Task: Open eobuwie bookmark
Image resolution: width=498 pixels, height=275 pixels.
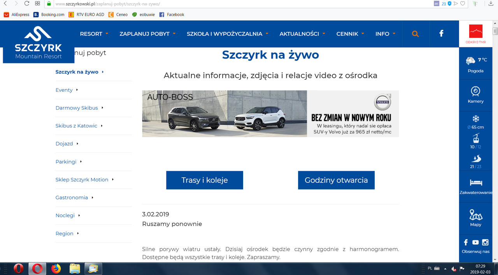Action: pos(144,14)
